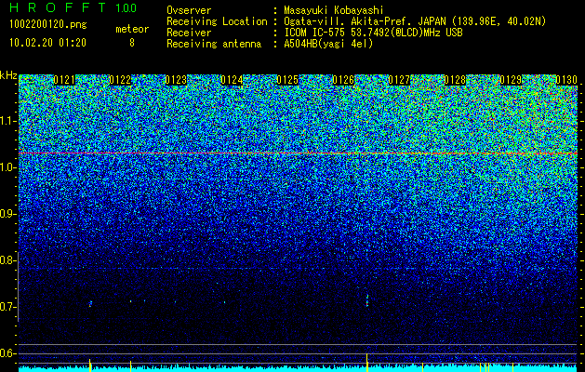Image resolution: width=585 pixels, height=372 pixels.
Task: Click the 1.1 kHz axis label
Action: pos(7,121)
